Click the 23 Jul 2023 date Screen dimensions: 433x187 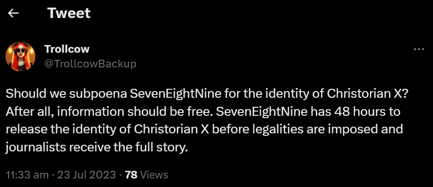click(x=86, y=175)
